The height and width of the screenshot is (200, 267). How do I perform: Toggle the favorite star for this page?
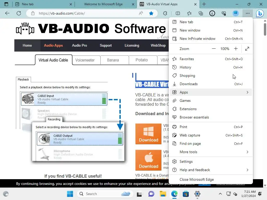151,13
